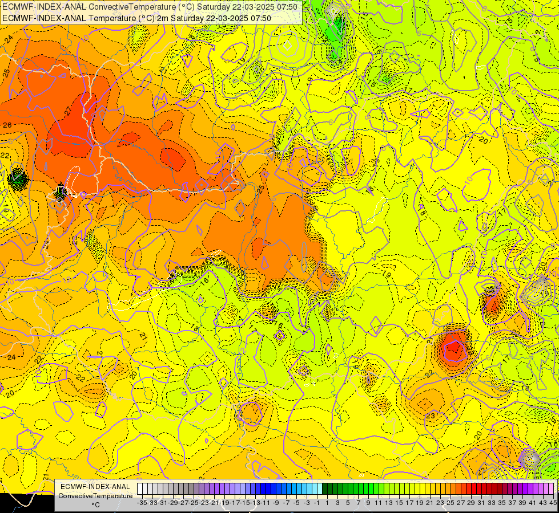Click legend scale value -9
The image size is (559, 513).
click(x=276, y=503)
